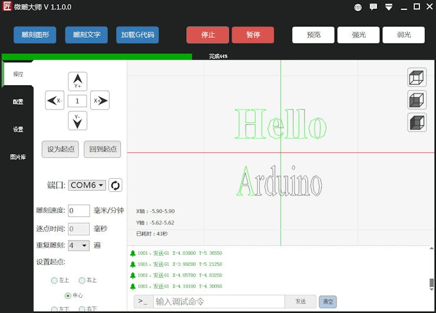
Task: Click the 逐点时间 dwell time field
Action: (79, 229)
